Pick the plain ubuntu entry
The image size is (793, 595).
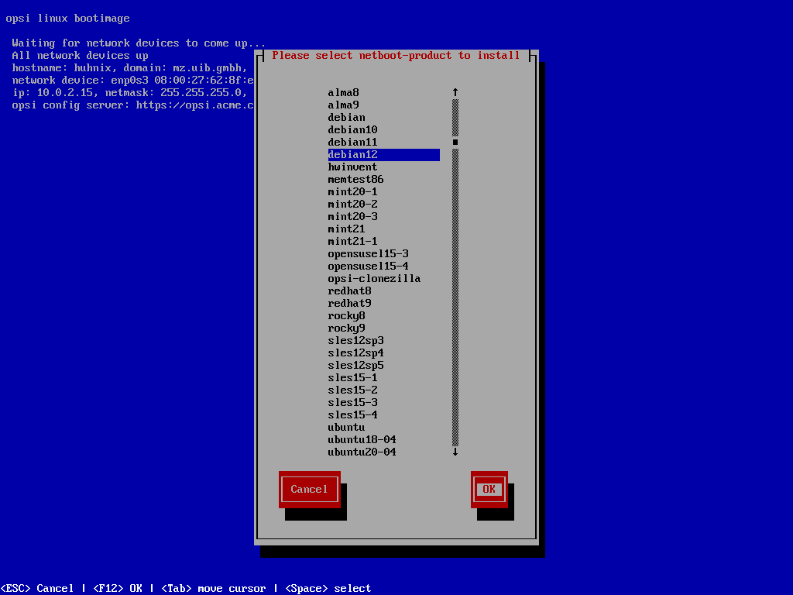pyautogui.click(x=384, y=427)
